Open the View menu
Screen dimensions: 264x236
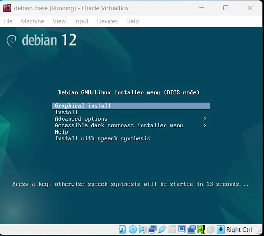59,21
